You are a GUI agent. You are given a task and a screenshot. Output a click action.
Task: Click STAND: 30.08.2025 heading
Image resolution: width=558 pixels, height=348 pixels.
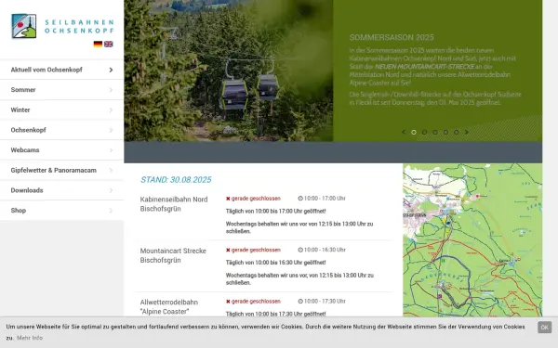click(176, 180)
